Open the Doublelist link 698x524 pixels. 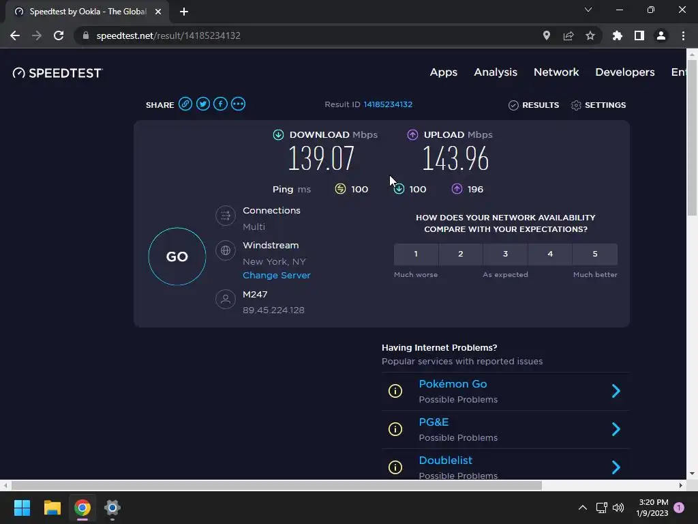pyautogui.click(x=446, y=461)
